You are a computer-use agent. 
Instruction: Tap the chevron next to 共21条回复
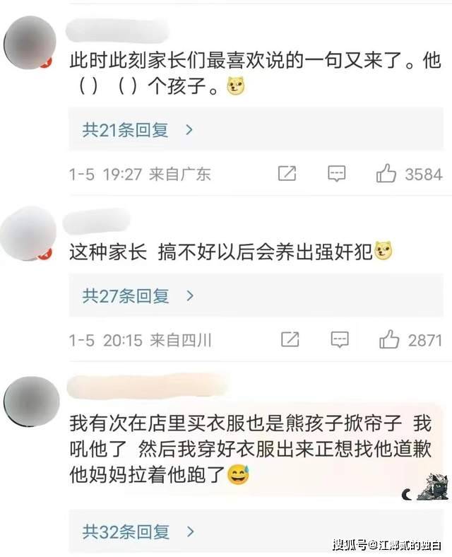click(189, 130)
